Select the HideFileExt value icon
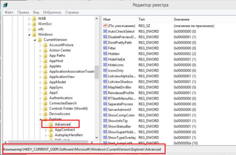236x155 pixels. (105, 59)
